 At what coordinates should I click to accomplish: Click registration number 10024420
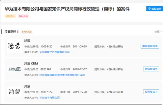click(x=46, y=47)
